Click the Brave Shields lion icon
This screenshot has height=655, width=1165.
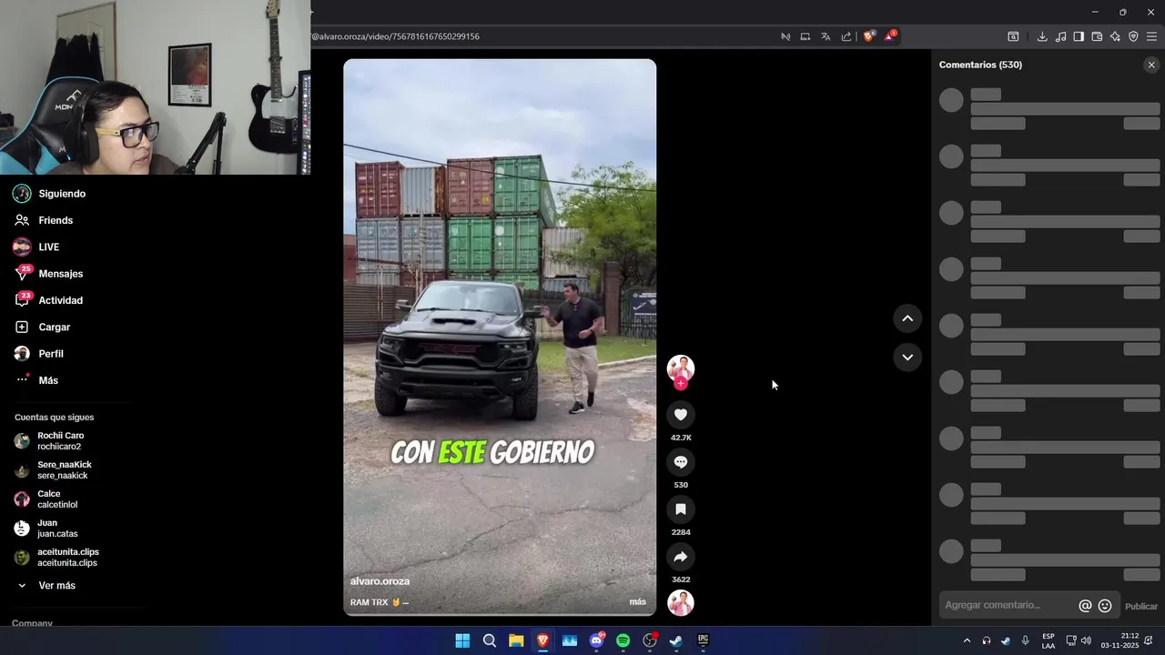tap(868, 36)
